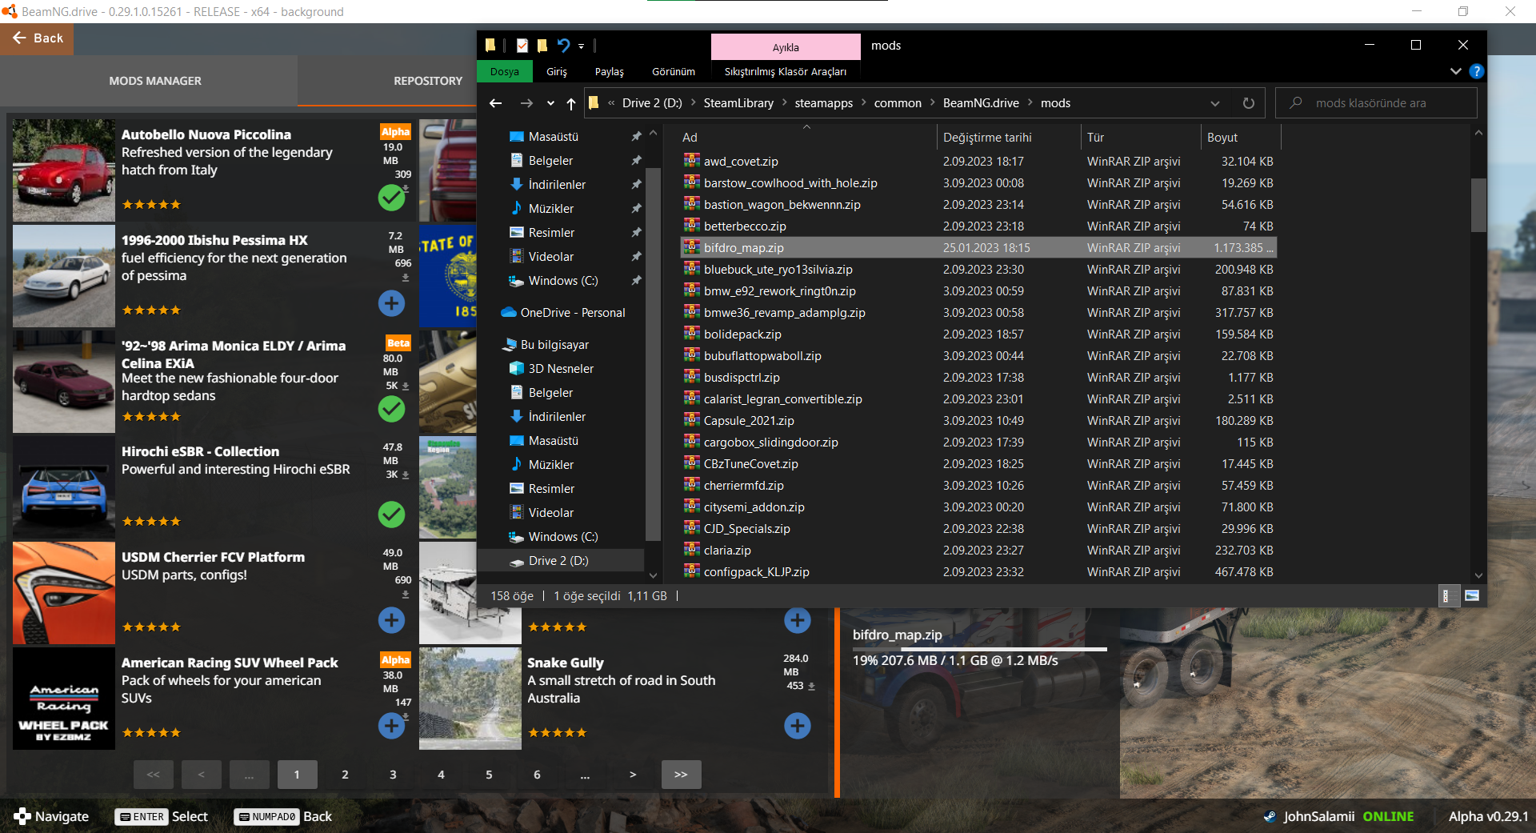Add the Snake Gully map mod
1536x833 pixels.
(797, 726)
